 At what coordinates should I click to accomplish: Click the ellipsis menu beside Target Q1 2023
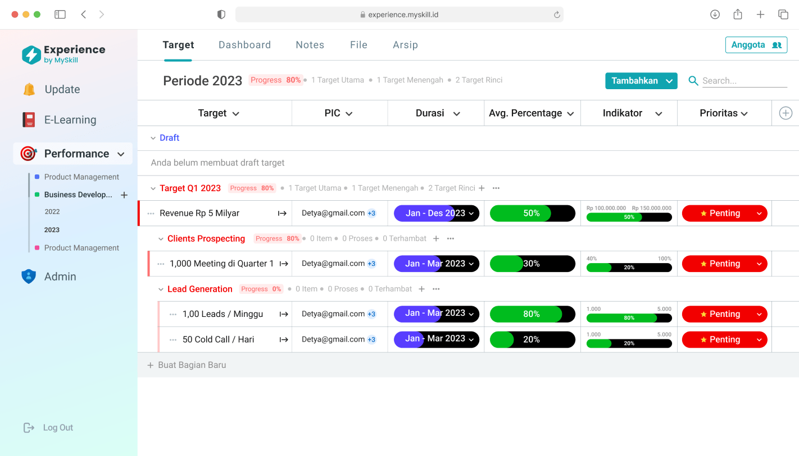pyautogui.click(x=496, y=188)
